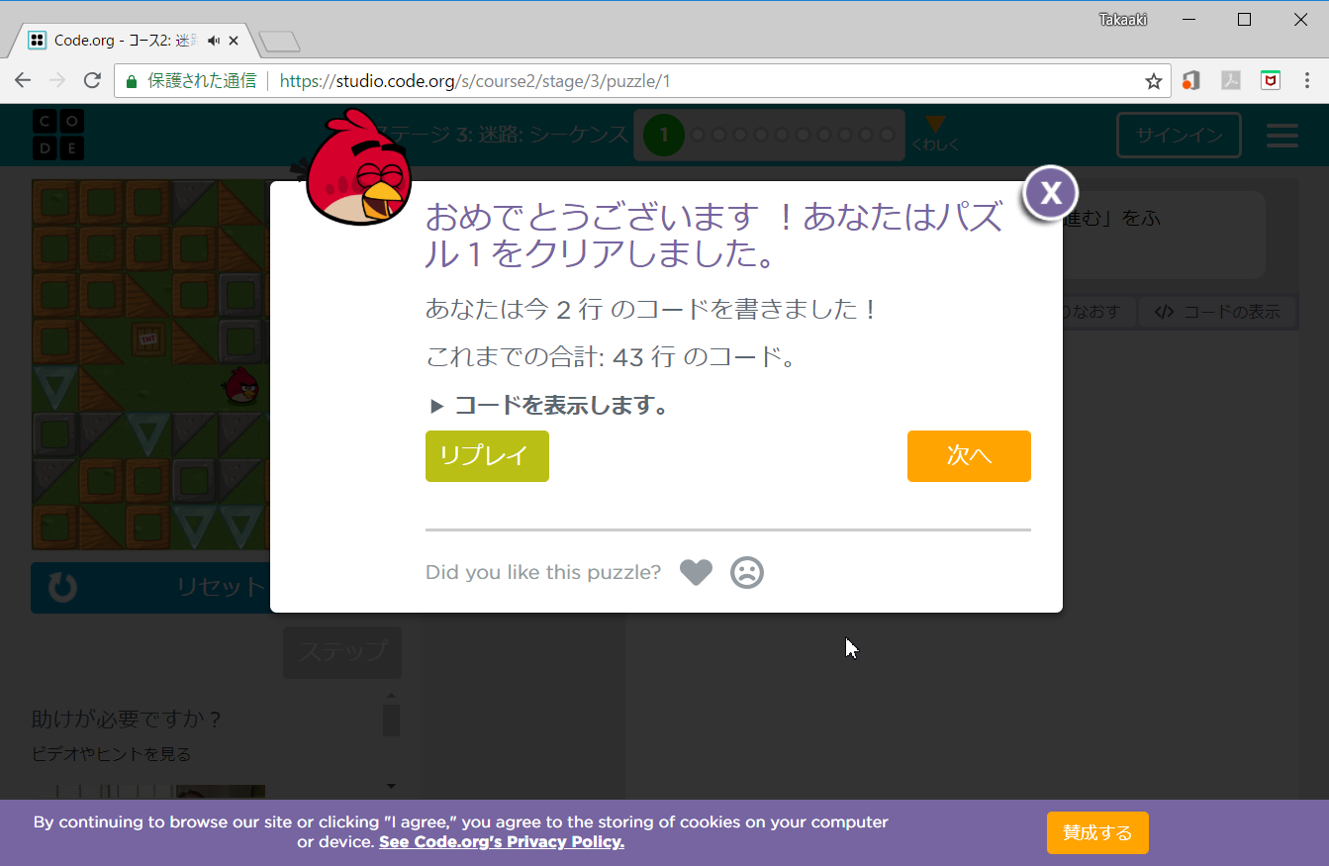Mute tab via speaker icon

click(x=214, y=41)
